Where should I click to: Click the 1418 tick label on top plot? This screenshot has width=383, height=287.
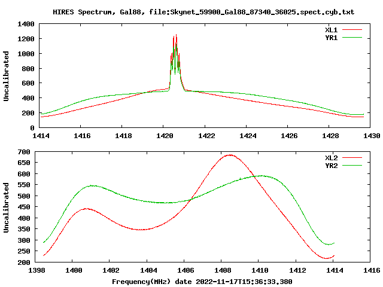pos(123,136)
